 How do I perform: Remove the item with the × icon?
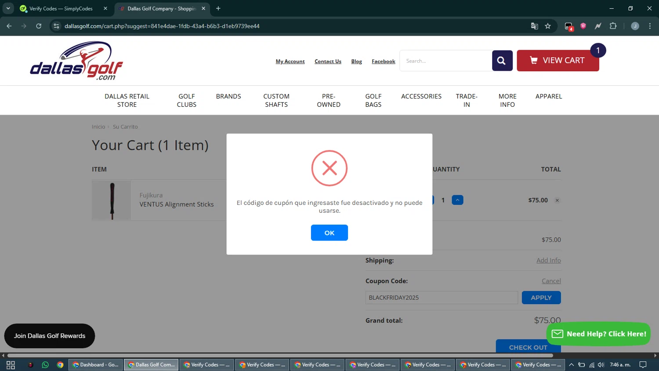pos(557,200)
